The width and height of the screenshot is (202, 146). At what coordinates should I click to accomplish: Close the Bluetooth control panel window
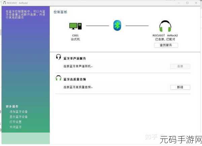point(196,3)
